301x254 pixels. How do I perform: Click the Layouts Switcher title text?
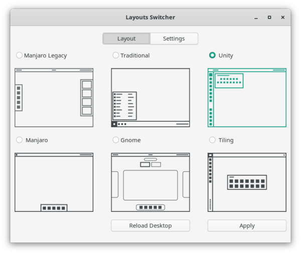(x=150, y=17)
